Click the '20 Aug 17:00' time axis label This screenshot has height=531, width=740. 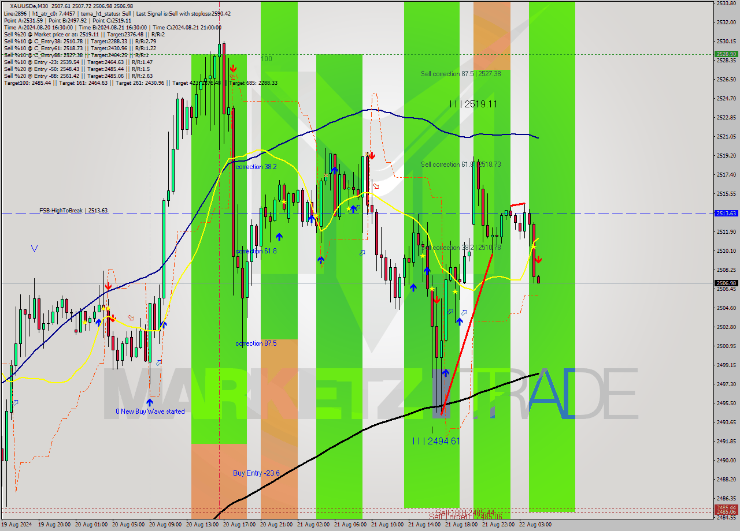pyautogui.click(x=240, y=525)
